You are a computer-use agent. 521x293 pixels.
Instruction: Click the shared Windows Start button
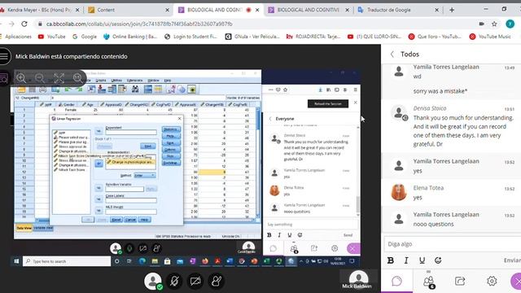coord(16,261)
